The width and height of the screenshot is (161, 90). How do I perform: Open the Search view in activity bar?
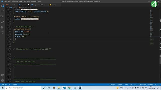[3, 11]
